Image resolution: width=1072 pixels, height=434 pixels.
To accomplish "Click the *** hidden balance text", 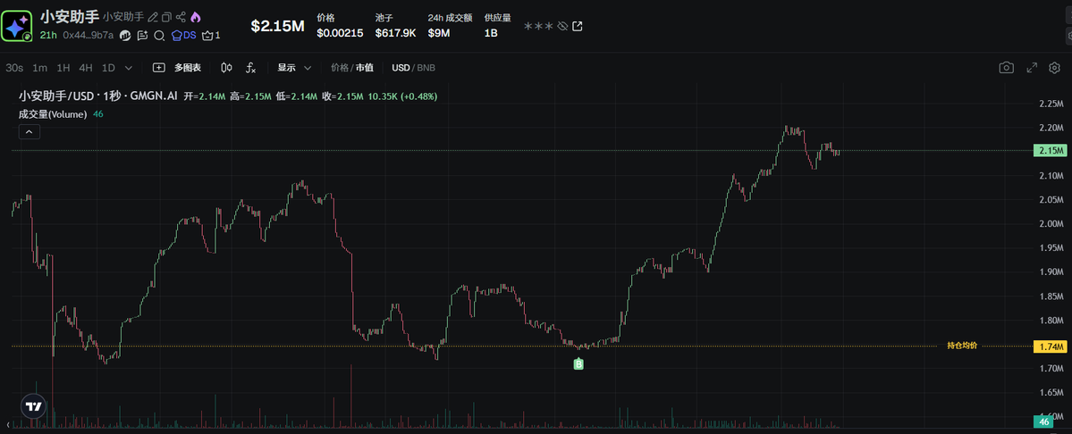I will [537, 27].
